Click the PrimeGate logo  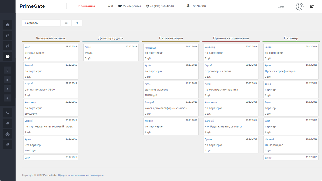32,6
